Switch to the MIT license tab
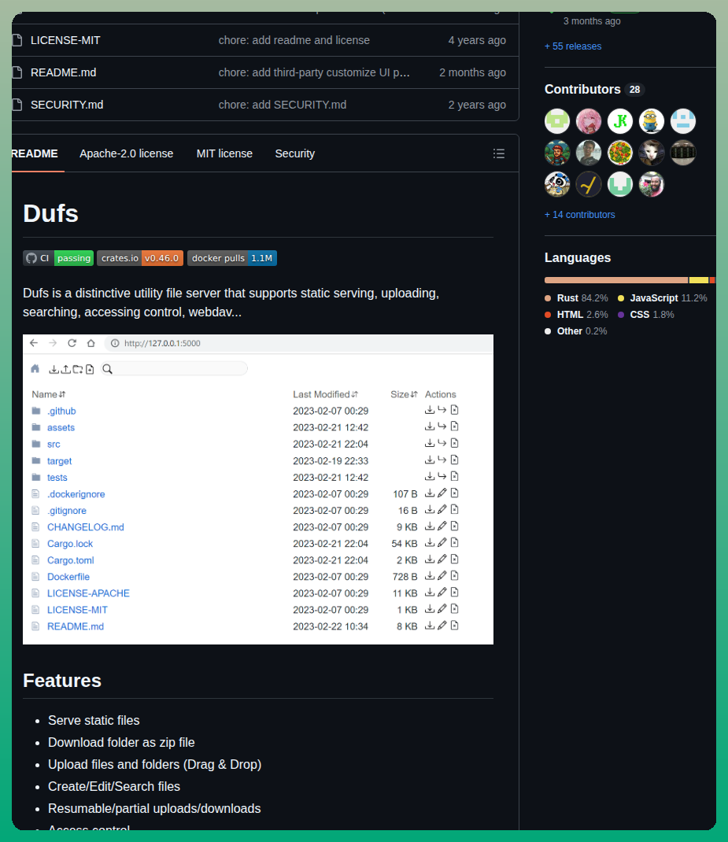 [224, 153]
